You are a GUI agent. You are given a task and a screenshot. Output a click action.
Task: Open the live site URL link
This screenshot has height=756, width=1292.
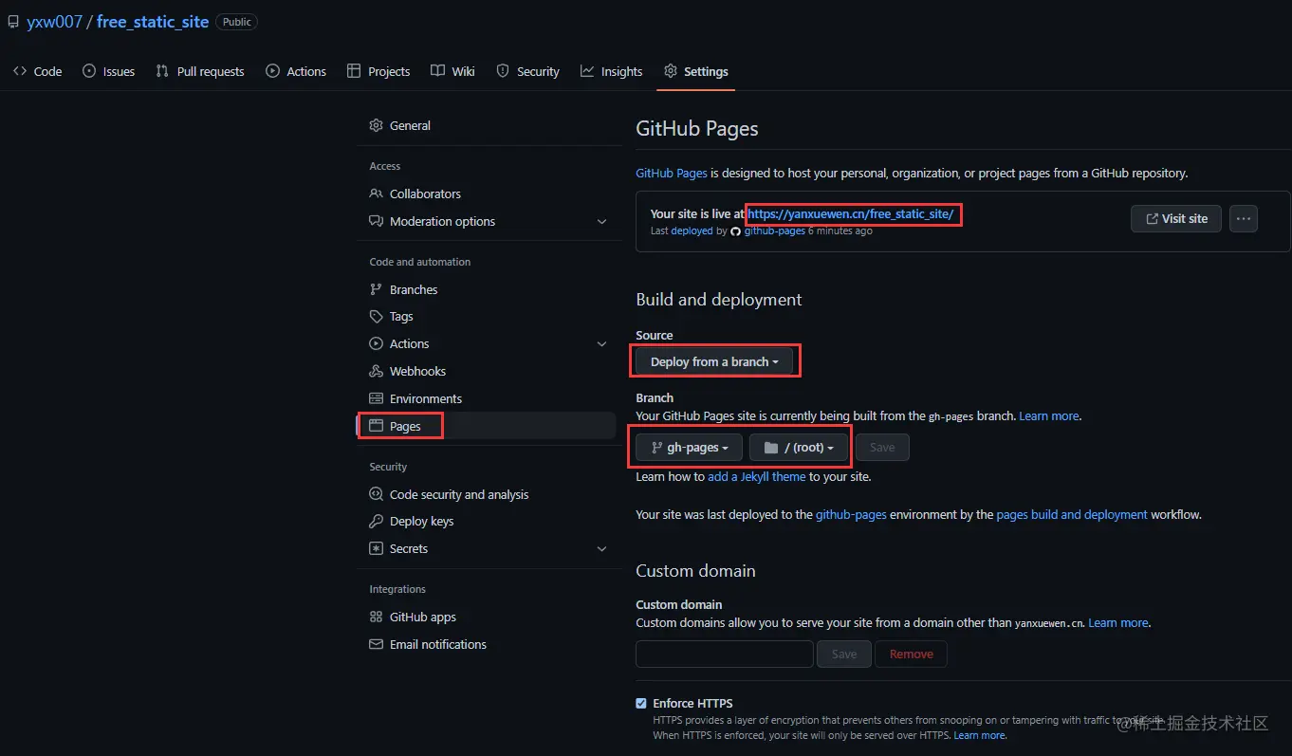coord(850,213)
